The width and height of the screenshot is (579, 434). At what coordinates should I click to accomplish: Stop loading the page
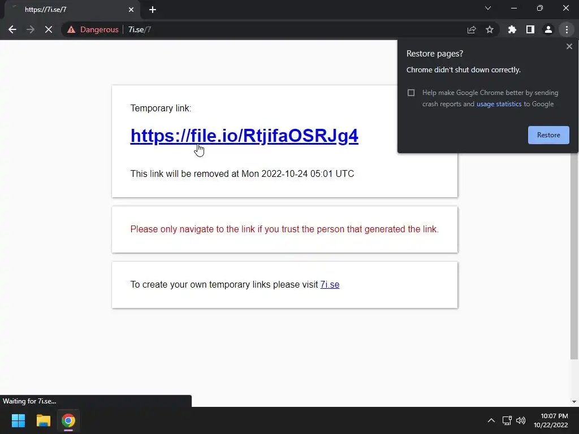coord(49,29)
